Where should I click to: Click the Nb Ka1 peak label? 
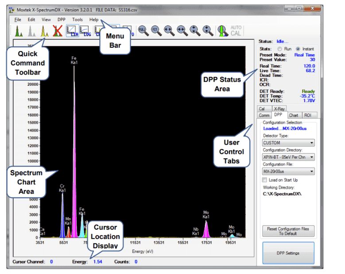[196, 232]
